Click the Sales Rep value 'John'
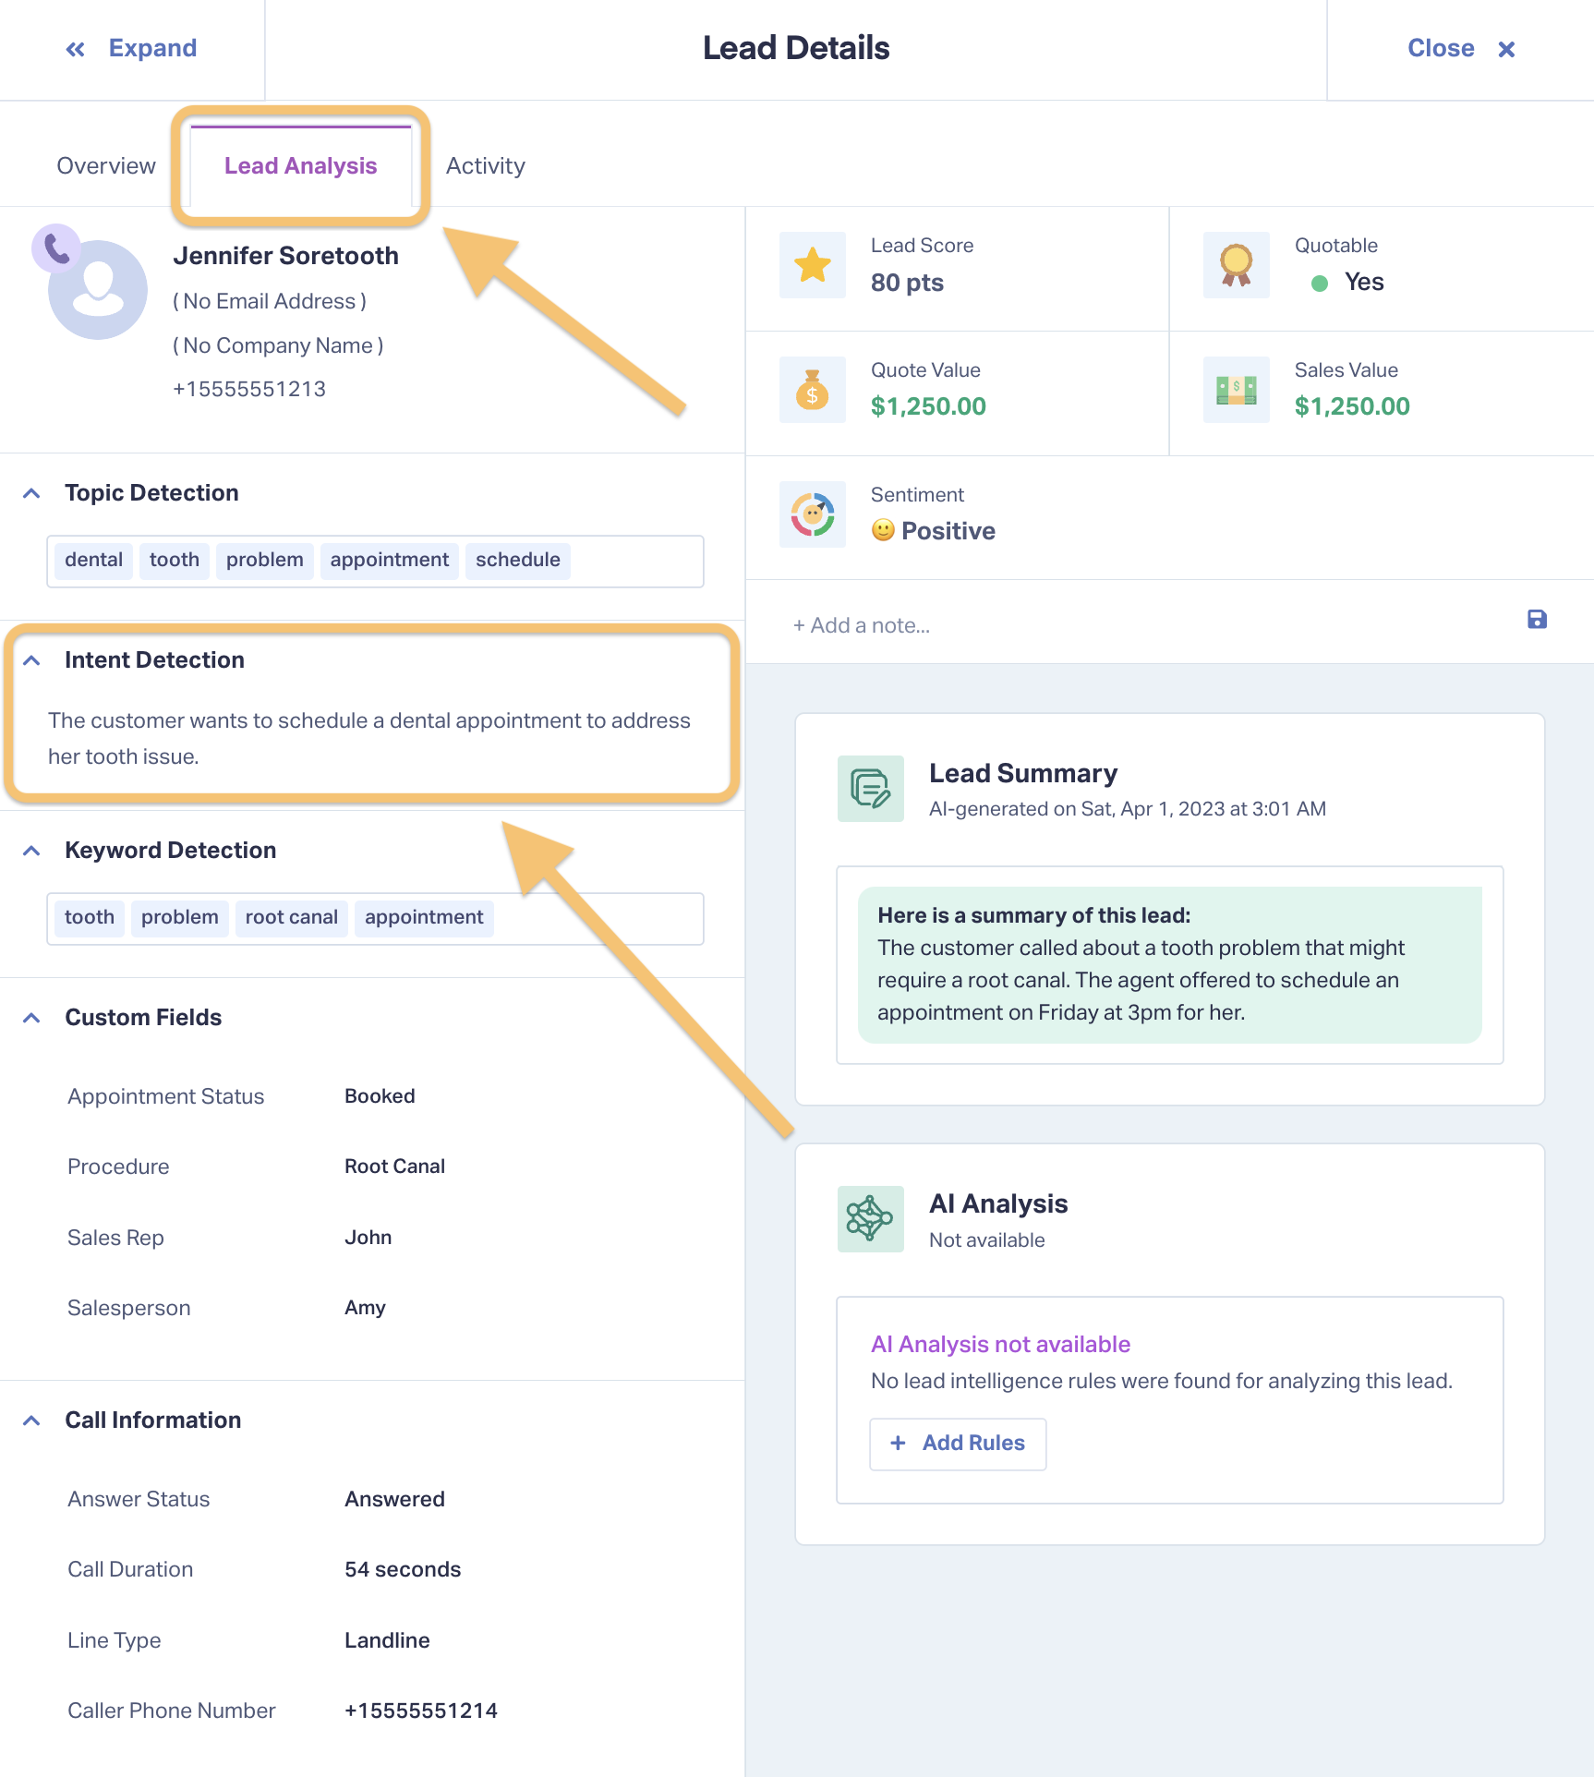This screenshot has width=1594, height=1777. click(368, 1238)
